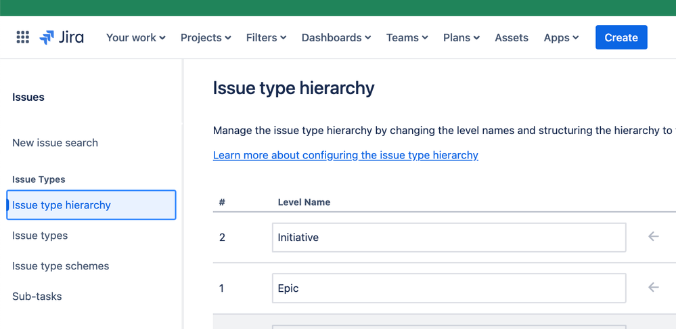Screen dimensions: 676x329
Task: Open Issue type schemes page
Action: pyautogui.click(x=60, y=266)
